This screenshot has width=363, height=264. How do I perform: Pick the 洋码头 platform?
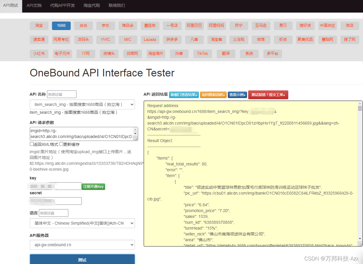[84, 40]
